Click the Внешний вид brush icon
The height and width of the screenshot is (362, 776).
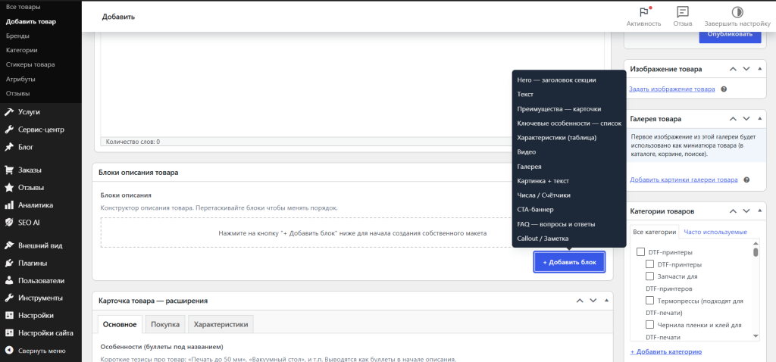[9, 246]
